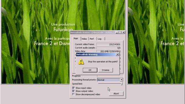185x104 pixels.
Task: Click the 'Current video frame:' label
Action: [85, 44]
